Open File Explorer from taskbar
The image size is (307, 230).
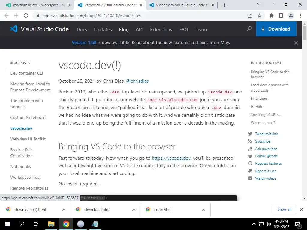coord(51,224)
